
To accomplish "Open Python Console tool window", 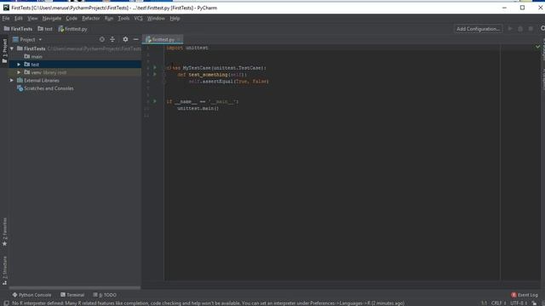I will coord(32,295).
